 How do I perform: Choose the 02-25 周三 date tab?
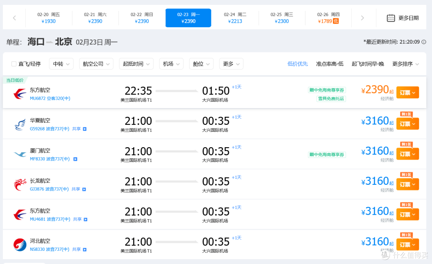pos(282,18)
